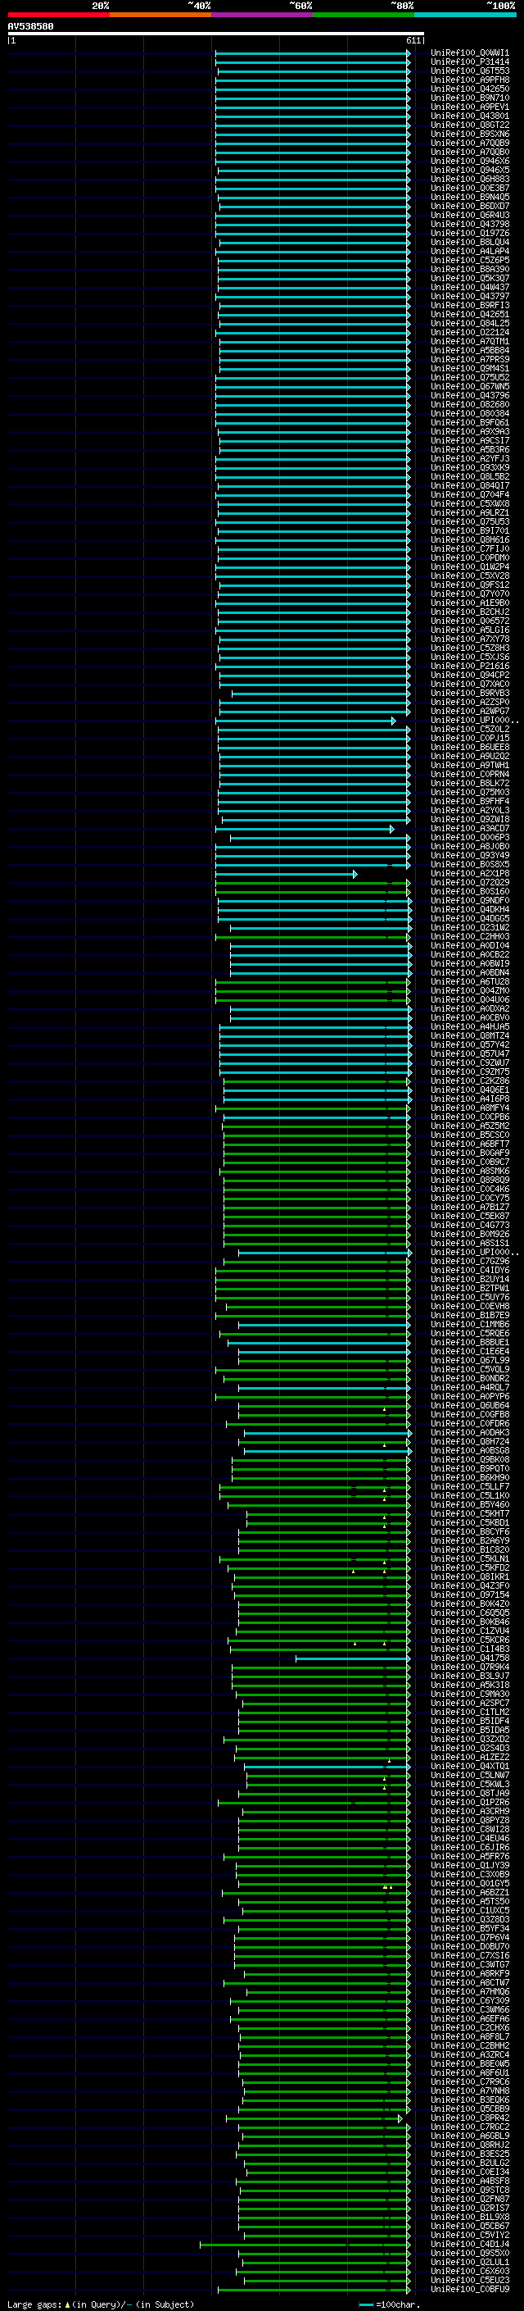Screen dimensions: 524x2311
Task: Open hit UniRef100_A9TWH1
Action: point(469,765)
